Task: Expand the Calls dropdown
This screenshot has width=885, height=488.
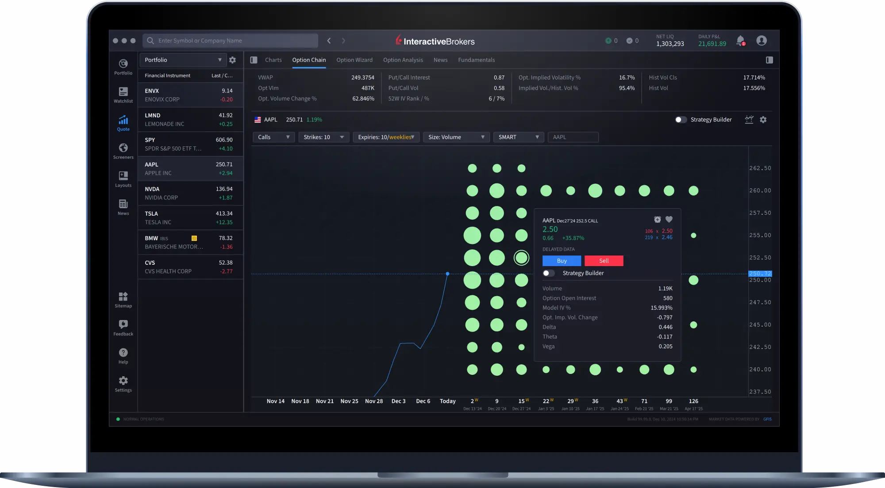Action: (273, 137)
